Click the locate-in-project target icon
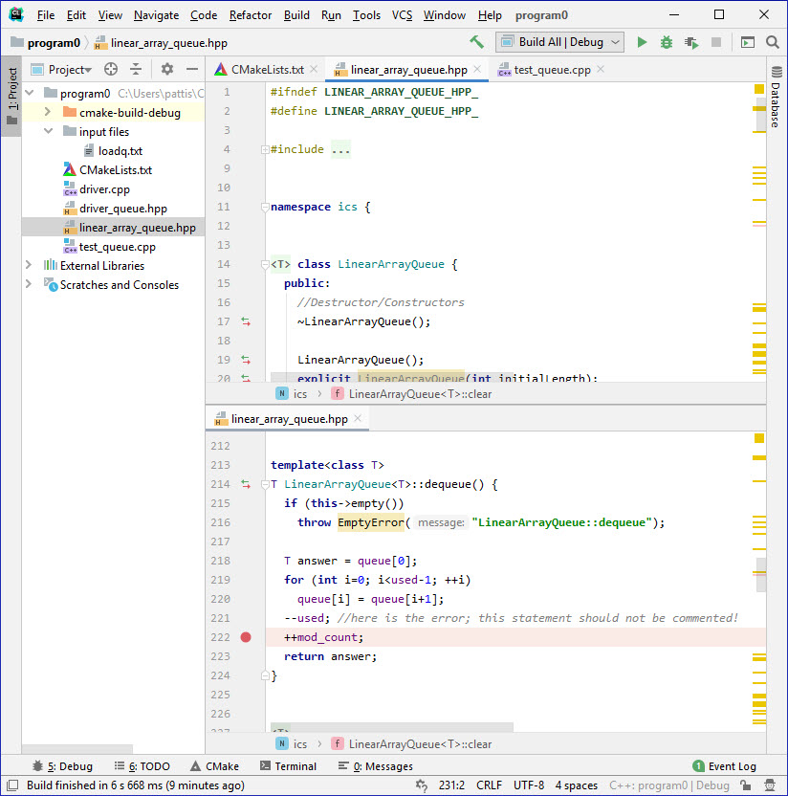 (111, 69)
